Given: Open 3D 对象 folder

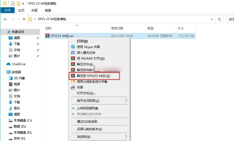Looking at the screenshot, I should [x=19, y=78].
